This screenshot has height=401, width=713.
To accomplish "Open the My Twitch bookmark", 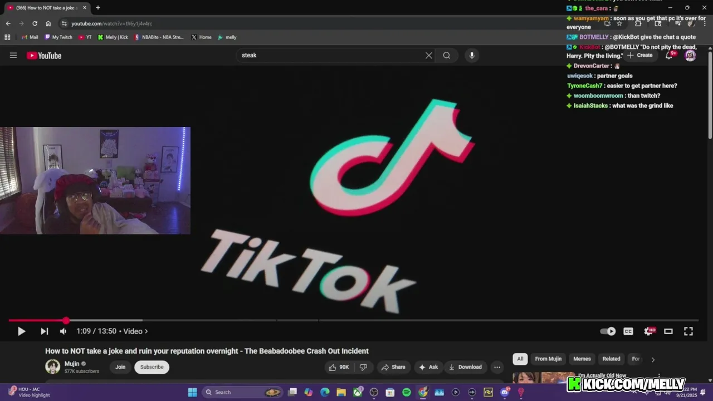I will point(58,37).
